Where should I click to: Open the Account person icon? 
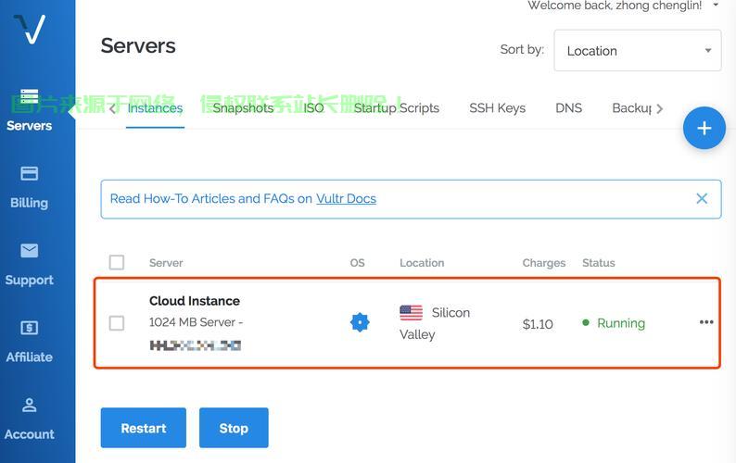click(x=29, y=405)
